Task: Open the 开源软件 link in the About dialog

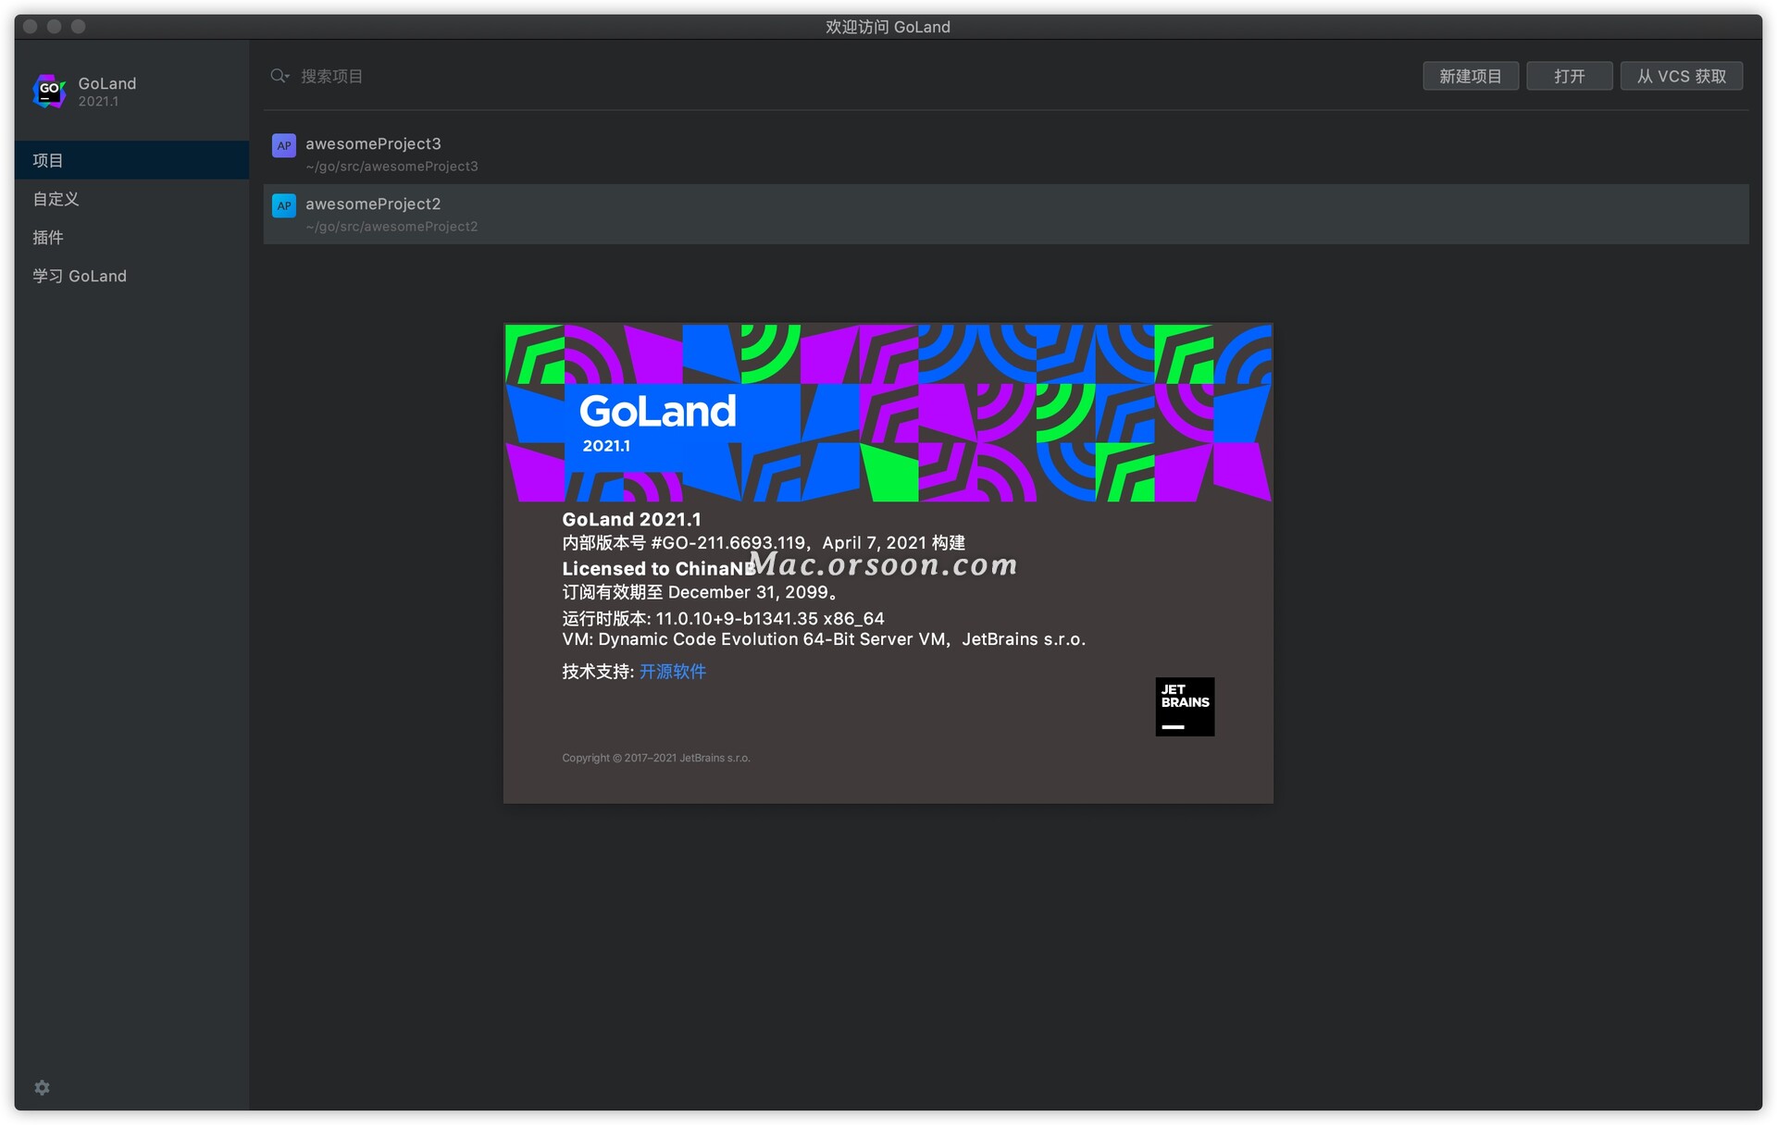Action: (673, 672)
